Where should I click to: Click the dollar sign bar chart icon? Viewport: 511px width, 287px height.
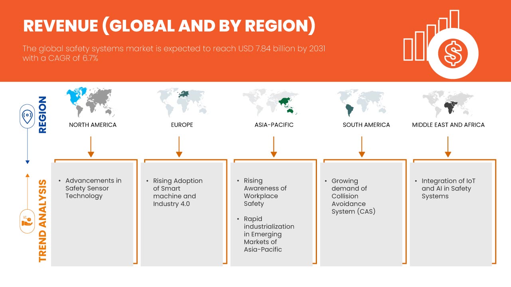(441, 45)
